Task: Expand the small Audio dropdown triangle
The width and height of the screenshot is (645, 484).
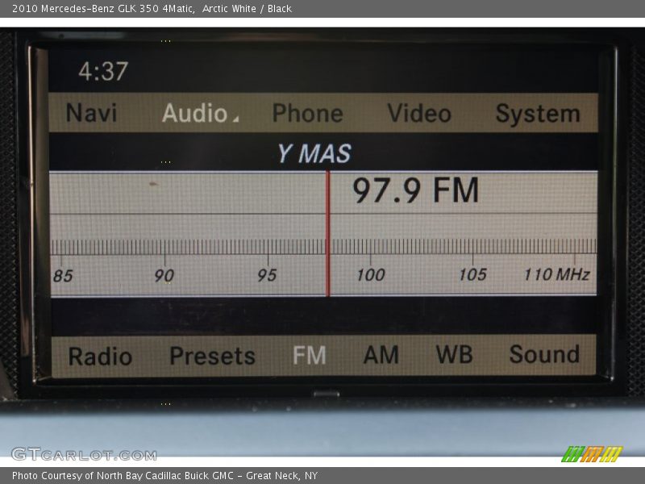Action: coord(235,119)
